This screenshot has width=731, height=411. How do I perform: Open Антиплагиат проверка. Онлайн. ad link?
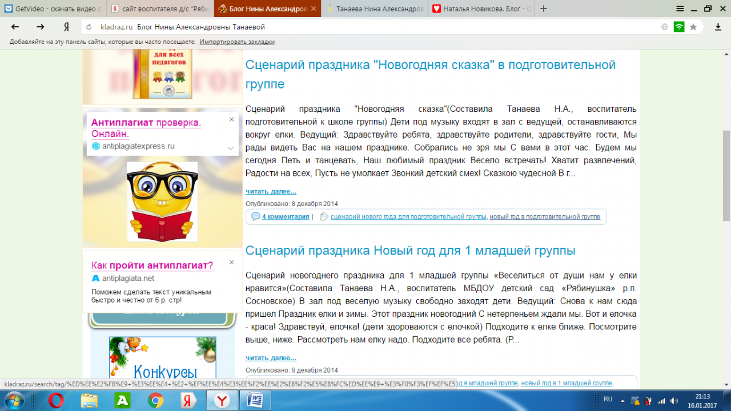tap(146, 128)
